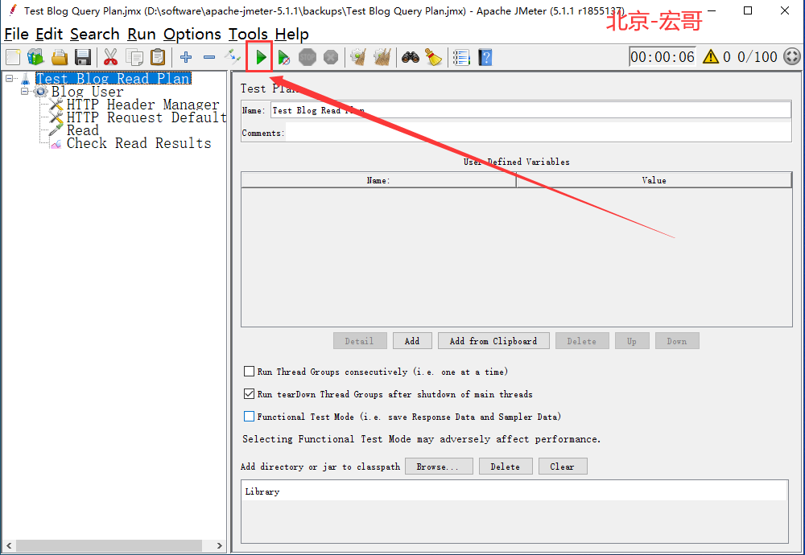Viewport: 805px width, 555px height.
Task: Click the Up button
Action: tap(632, 340)
